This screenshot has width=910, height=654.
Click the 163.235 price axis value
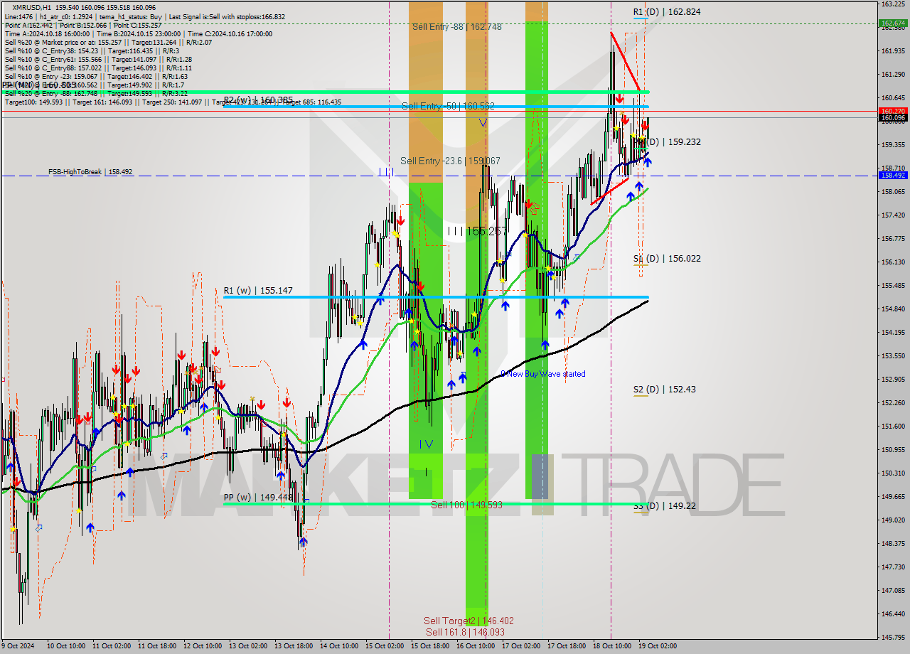tap(893, 4)
